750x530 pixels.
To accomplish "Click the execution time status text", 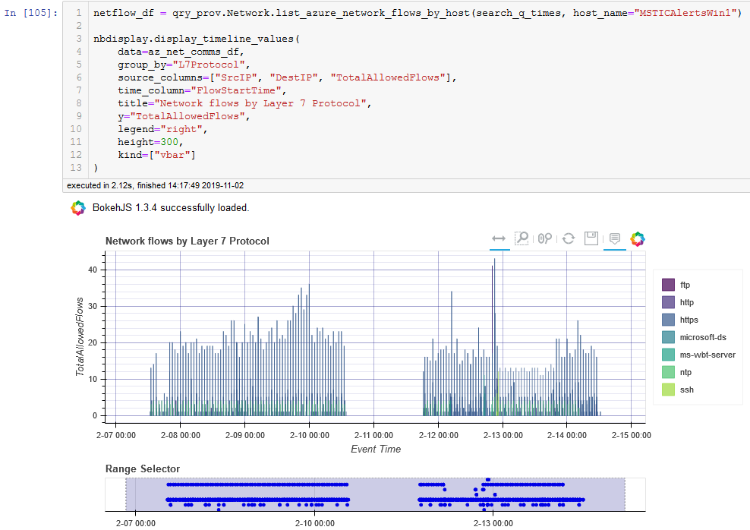I will [x=155, y=185].
